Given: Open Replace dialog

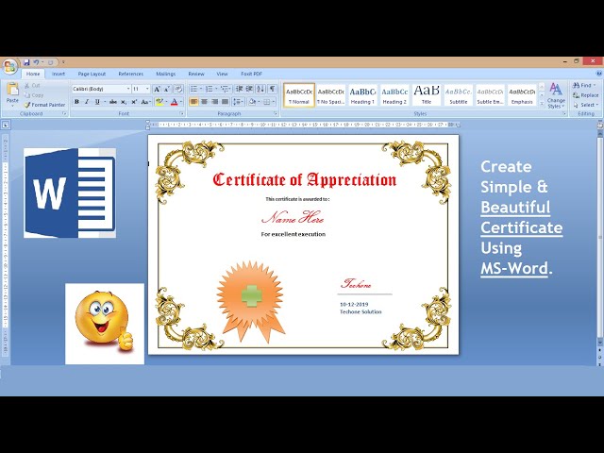Looking at the screenshot, I should coord(585,95).
